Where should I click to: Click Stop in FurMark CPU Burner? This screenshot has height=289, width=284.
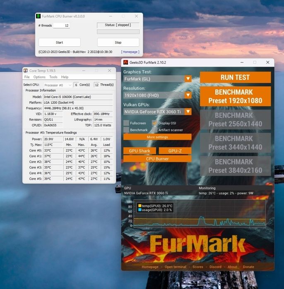(118, 43)
